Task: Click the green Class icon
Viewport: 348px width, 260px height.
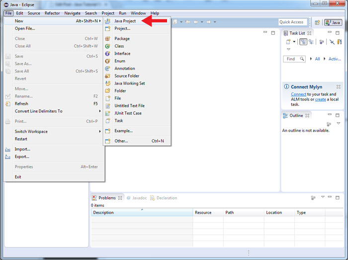Action: [108, 46]
